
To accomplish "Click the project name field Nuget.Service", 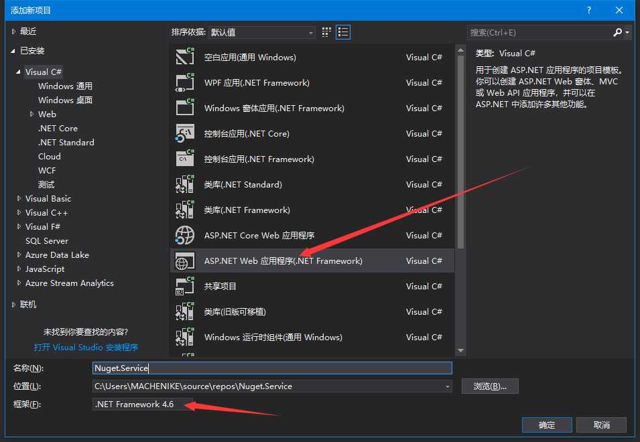I will tap(272, 368).
